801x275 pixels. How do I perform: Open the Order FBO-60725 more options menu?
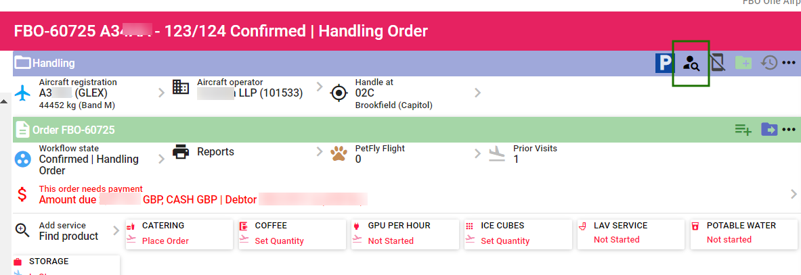(789, 130)
